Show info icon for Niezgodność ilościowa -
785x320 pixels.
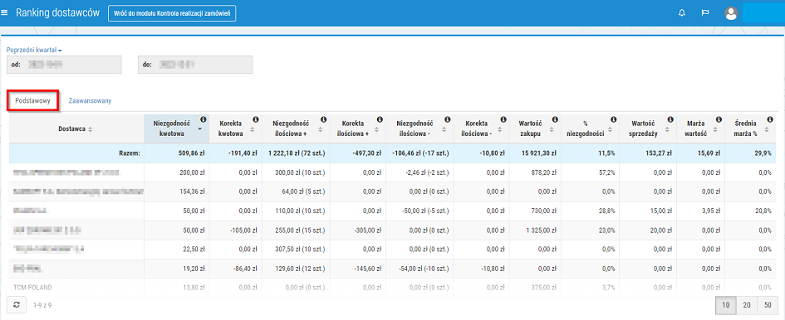pyautogui.click(x=448, y=119)
